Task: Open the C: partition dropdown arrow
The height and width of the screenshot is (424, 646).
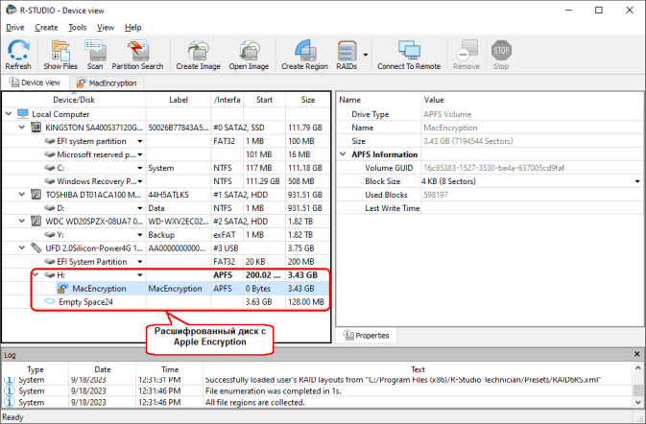Action: [140, 168]
